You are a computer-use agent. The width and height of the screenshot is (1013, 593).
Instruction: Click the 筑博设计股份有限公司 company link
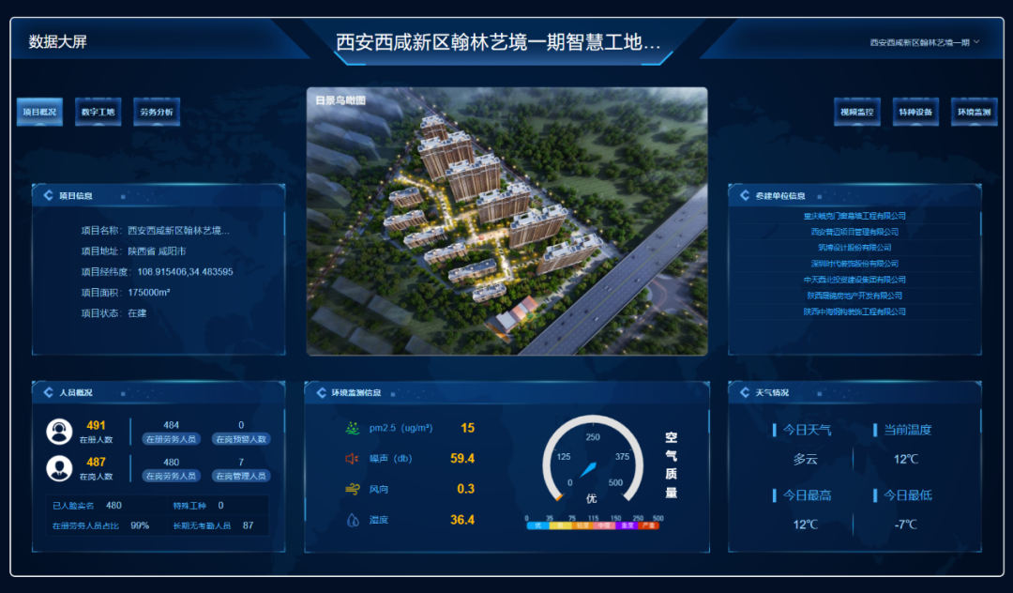coord(854,247)
